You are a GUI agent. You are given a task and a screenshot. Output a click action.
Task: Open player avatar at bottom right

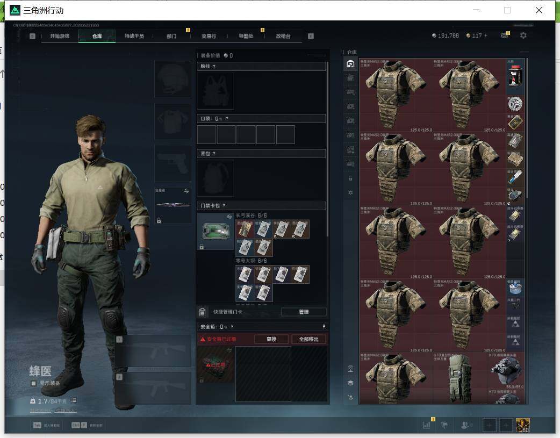click(x=523, y=425)
